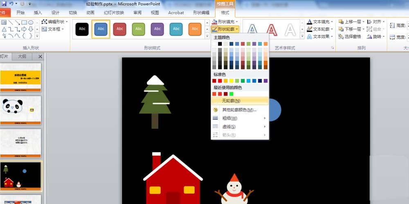Switch to 大纲 outline pane tab

(22, 56)
